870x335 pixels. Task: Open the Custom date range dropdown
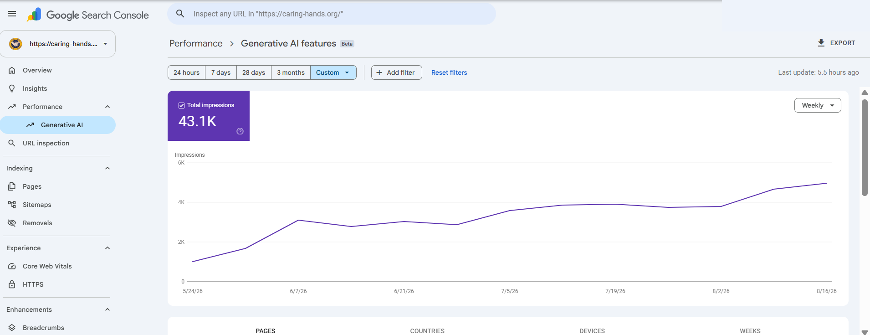point(333,72)
